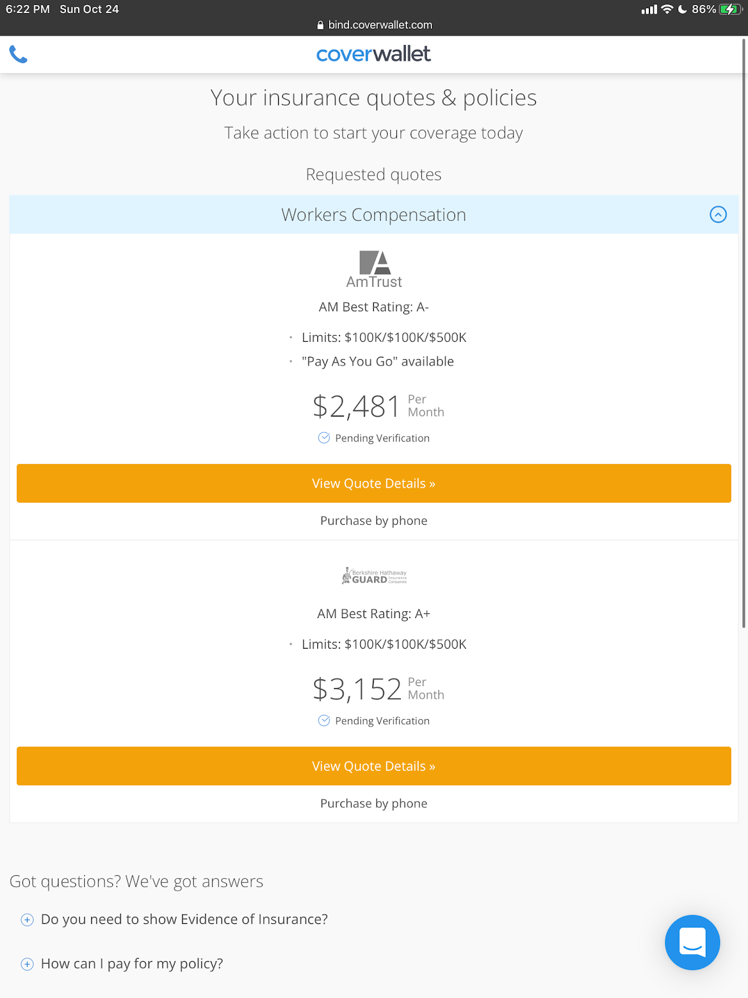Expand "Do you need to show Evidence of Insurance?"
748x998 pixels.
click(x=27, y=920)
